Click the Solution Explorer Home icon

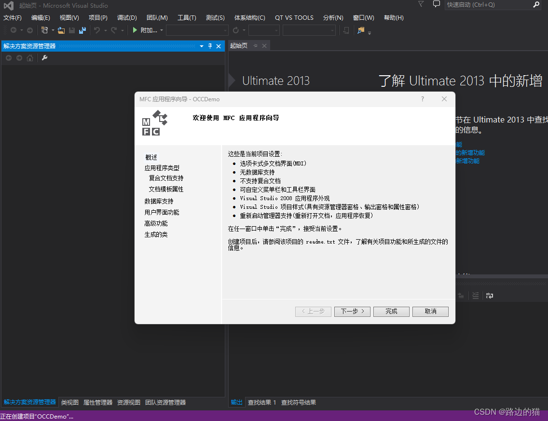point(30,58)
